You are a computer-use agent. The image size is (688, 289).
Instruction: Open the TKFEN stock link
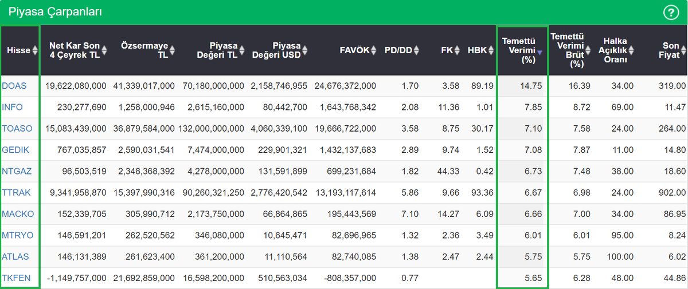[x=16, y=278]
